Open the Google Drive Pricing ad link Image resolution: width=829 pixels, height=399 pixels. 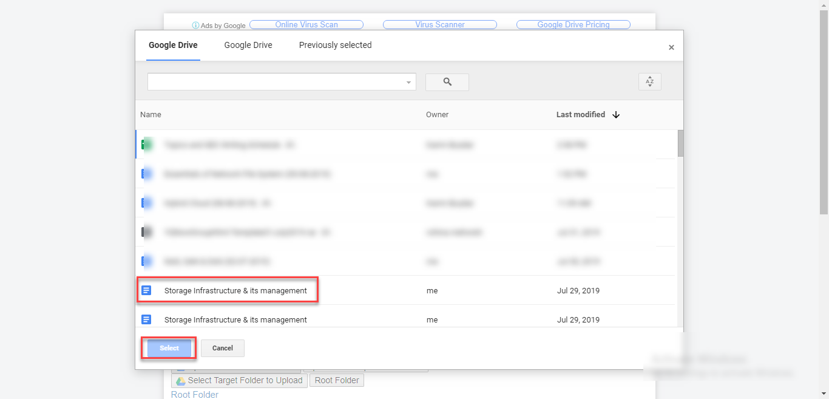tap(574, 25)
